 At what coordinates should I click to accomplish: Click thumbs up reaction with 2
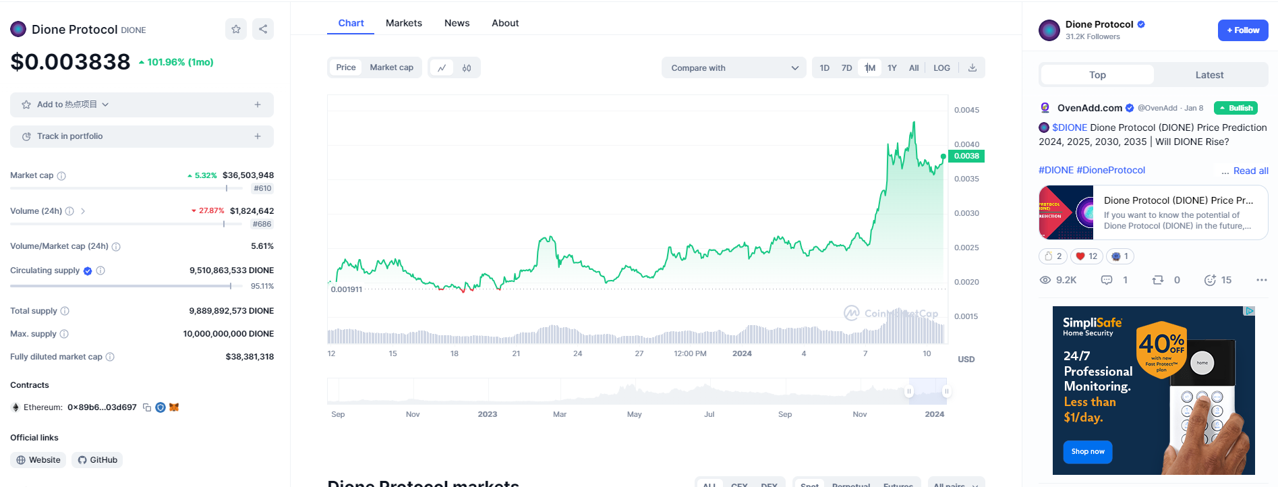pos(1053,256)
